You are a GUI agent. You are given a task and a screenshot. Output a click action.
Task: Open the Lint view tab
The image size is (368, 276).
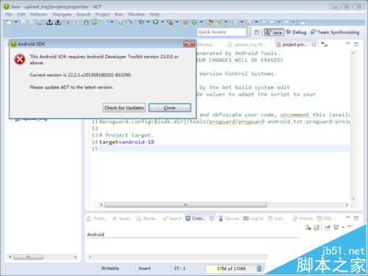point(277,219)
